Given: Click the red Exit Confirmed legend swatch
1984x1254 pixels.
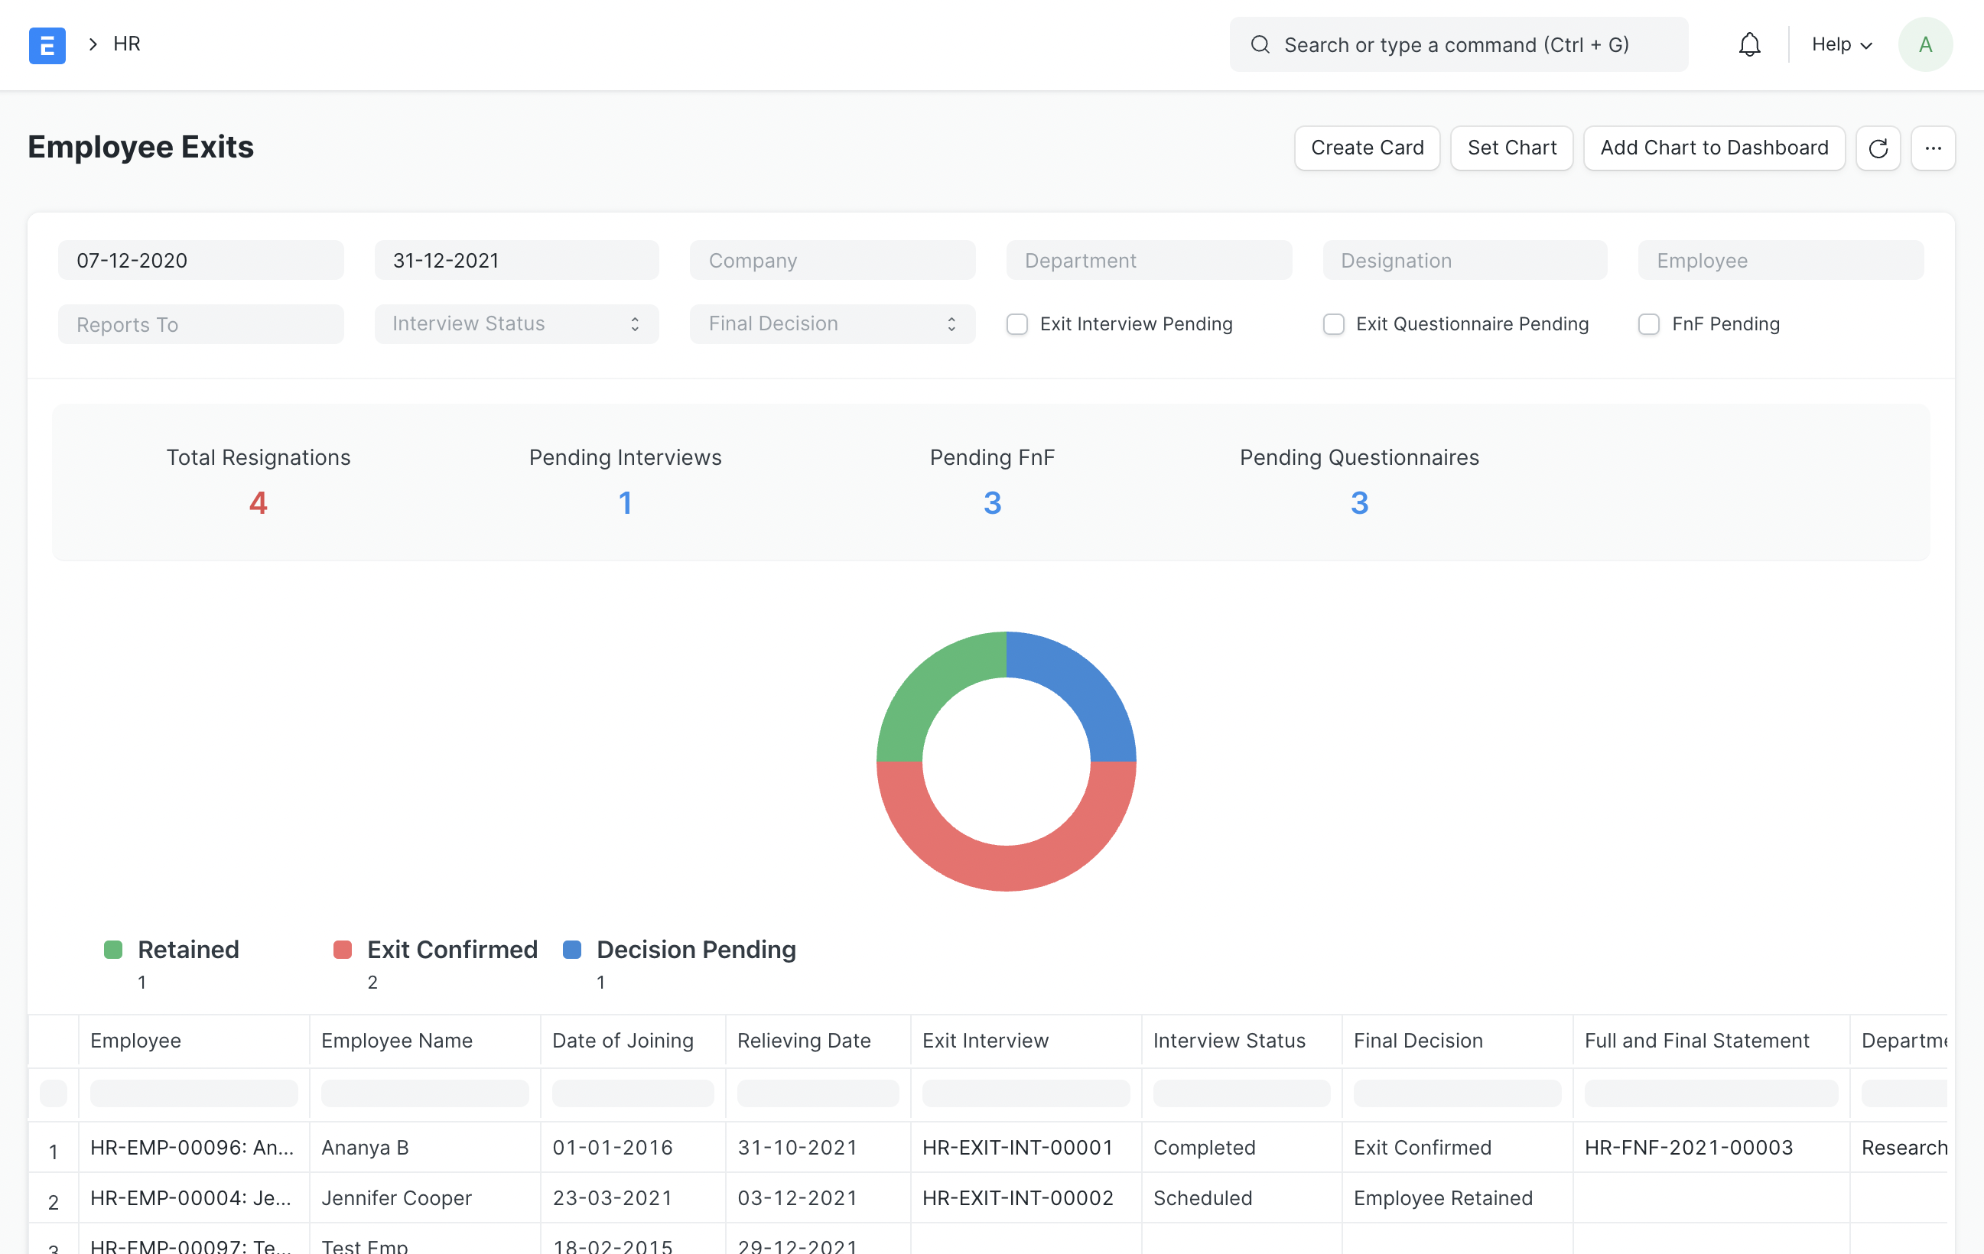Looking at the screenshot, I should (x=343, y=950).
